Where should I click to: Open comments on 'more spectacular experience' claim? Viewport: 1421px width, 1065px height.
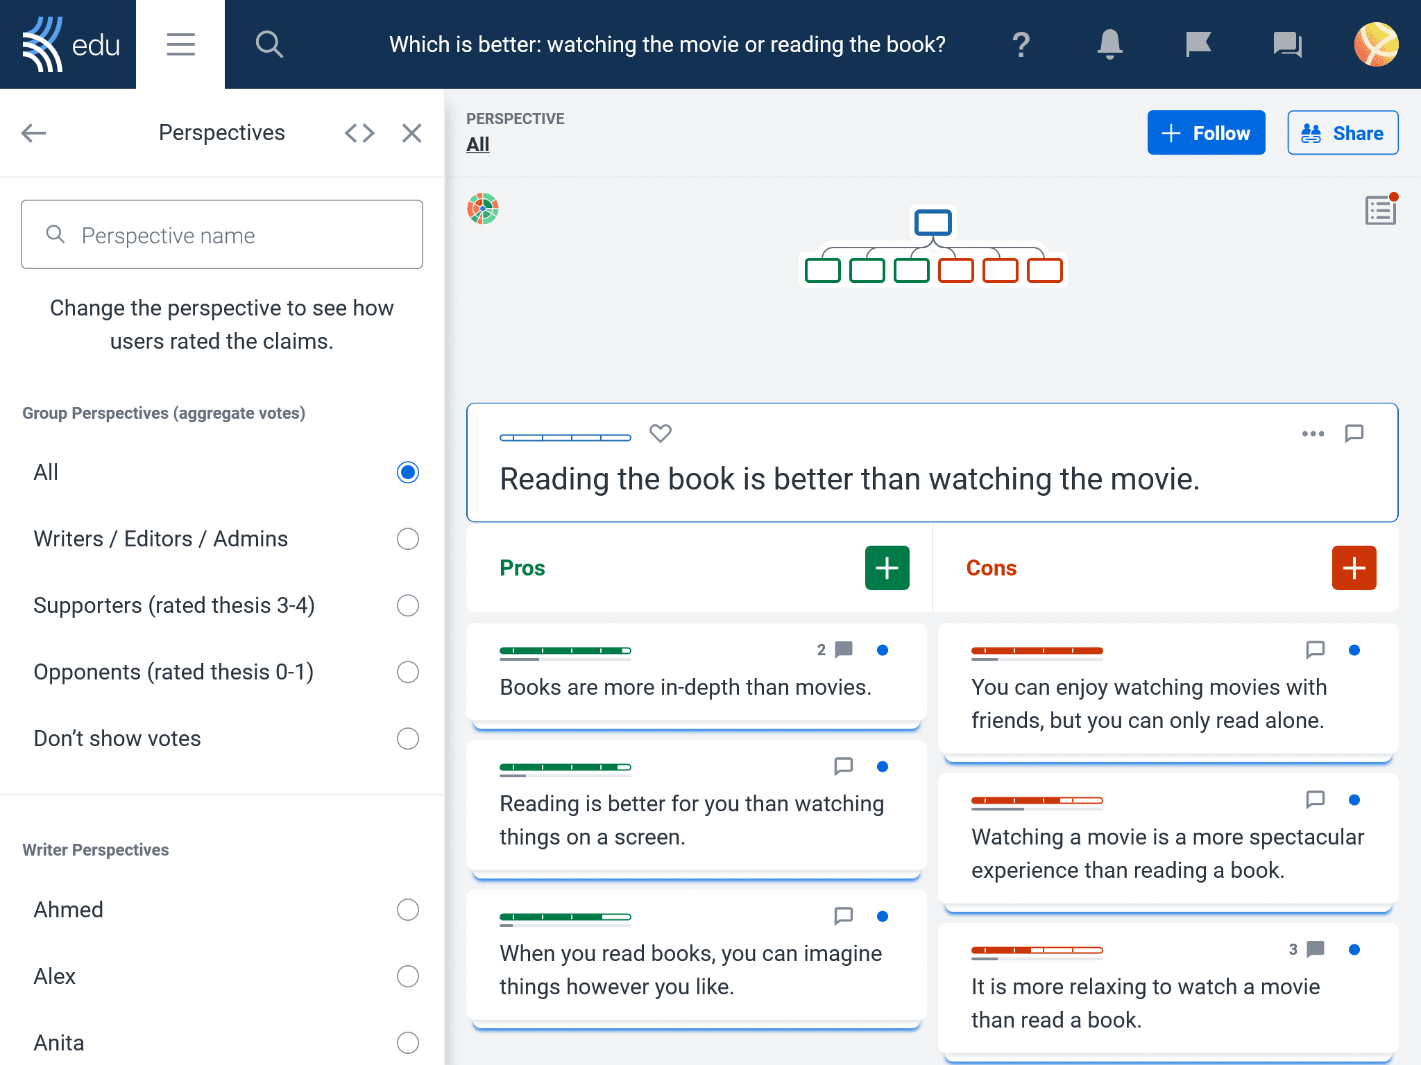pos(1316,799)
